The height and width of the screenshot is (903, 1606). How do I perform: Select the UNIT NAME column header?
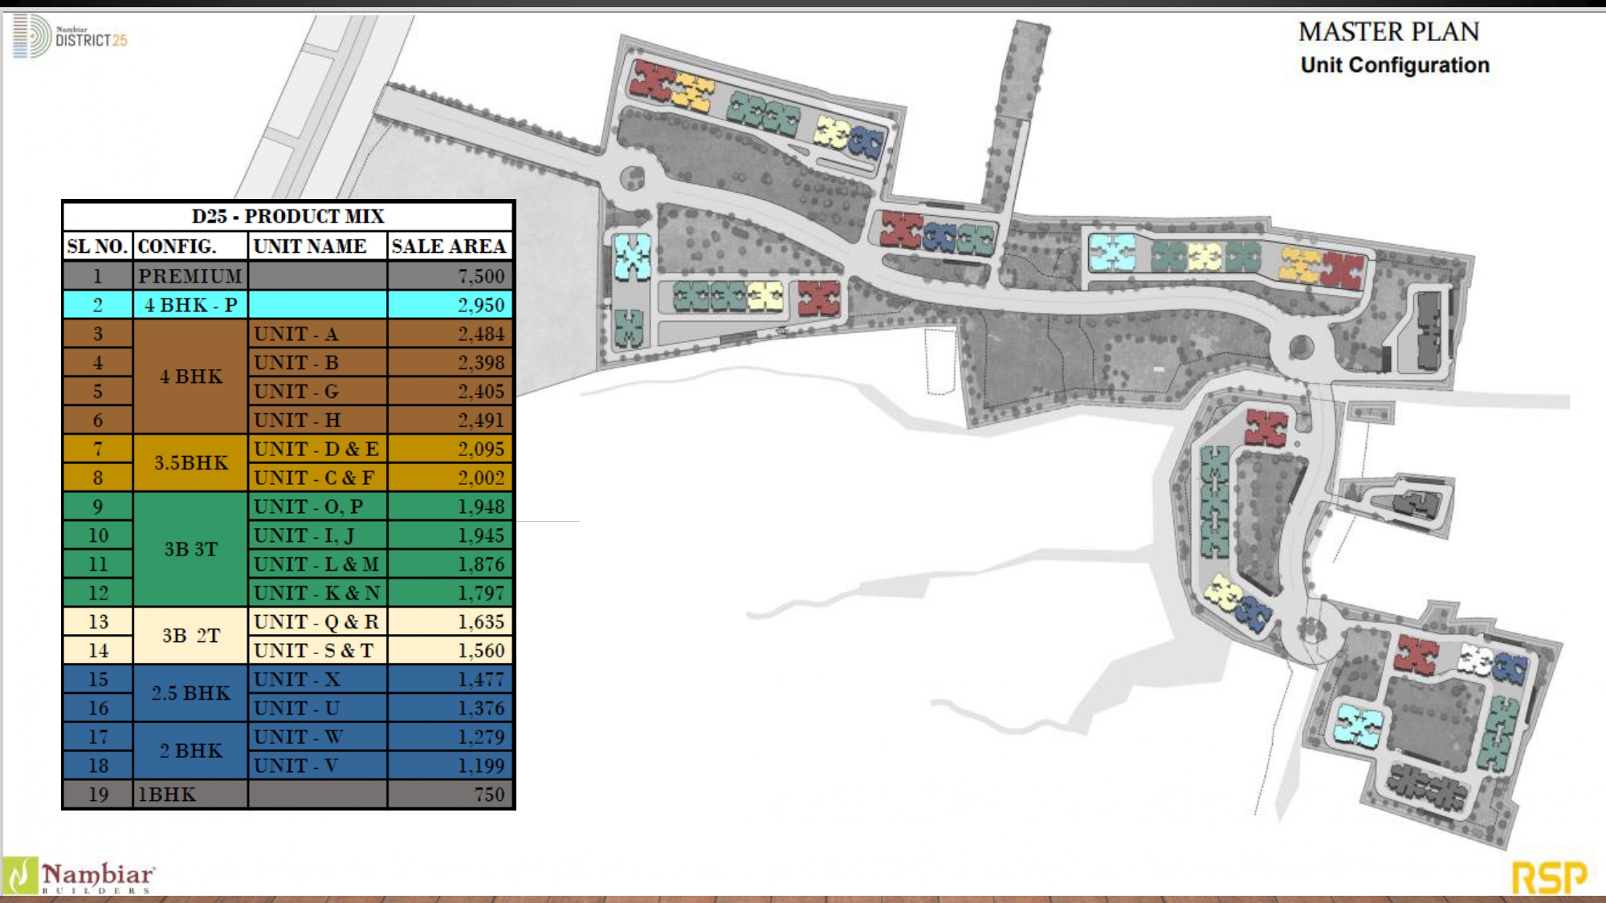[310, 246]
